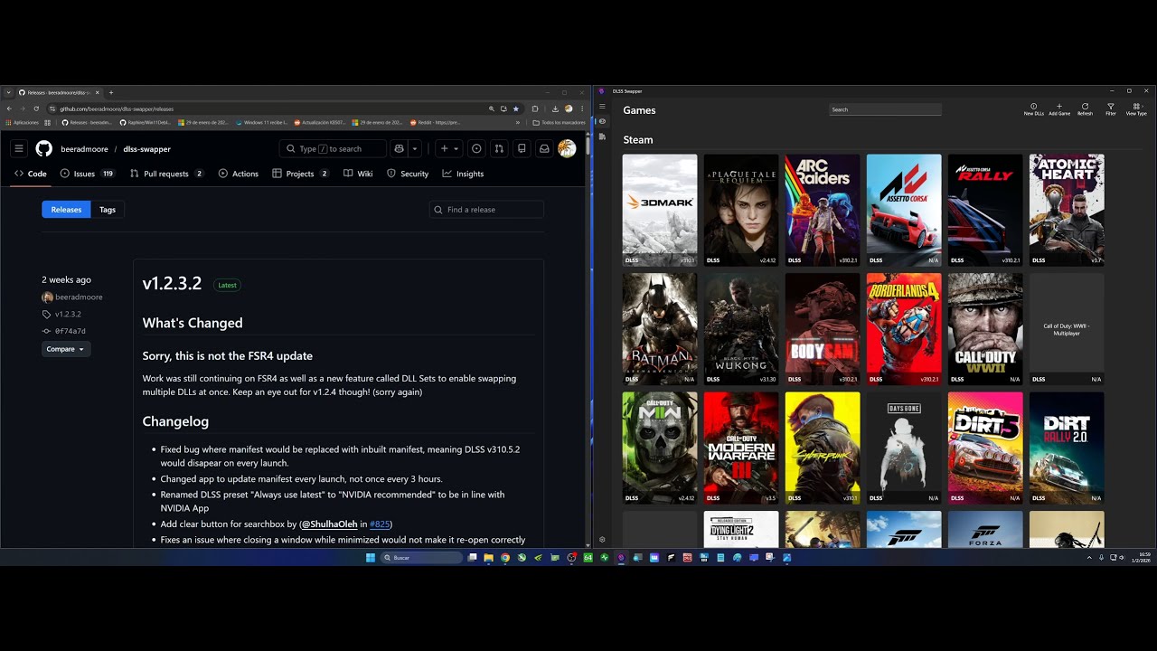This screenshot has height=651, width=1157.
Task: Bookmark star icon in Chrome address bar
Action: [516, 108]
